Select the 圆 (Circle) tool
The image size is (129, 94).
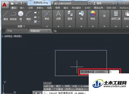[21, 15]
